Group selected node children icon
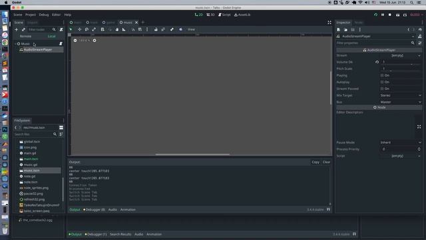The image size is (426, 240). [x=163, y=29]
